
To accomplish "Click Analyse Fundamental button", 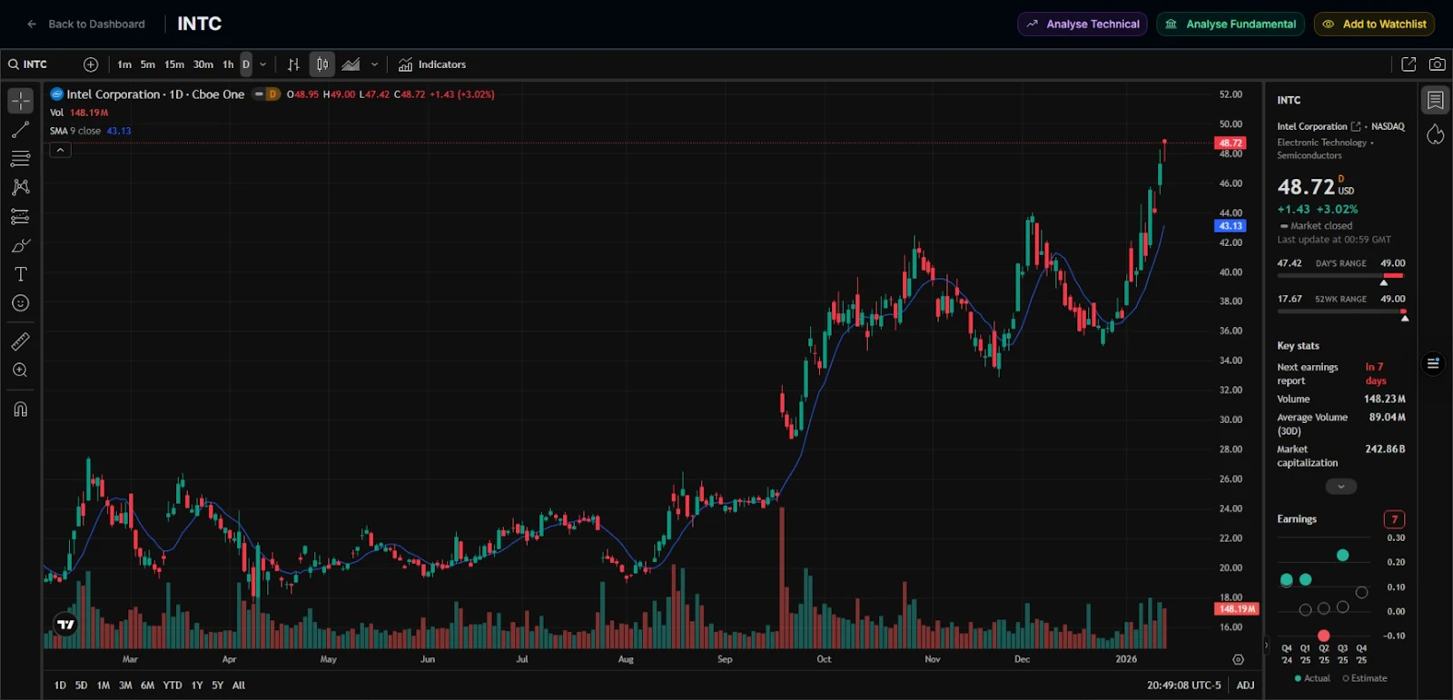I will [x=1231, y=25].
